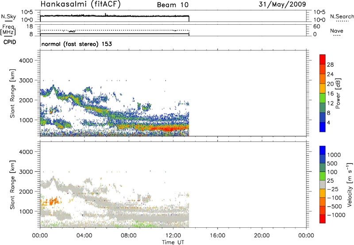
Task: Click the Power [dB] colorbar label
Action: [338, 93]
